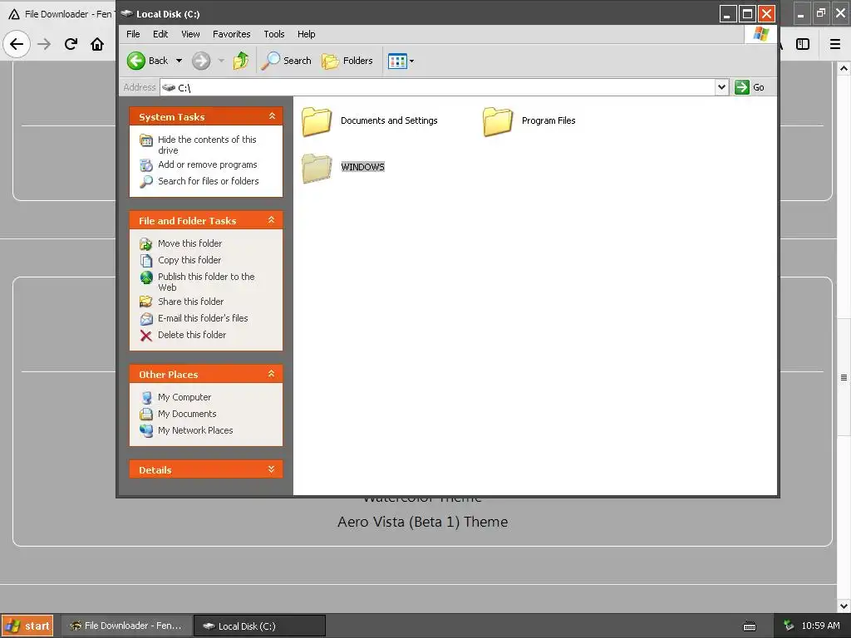Collapse the File and Folder Tasks panel
851x638 pixels.
coord(272,219)
